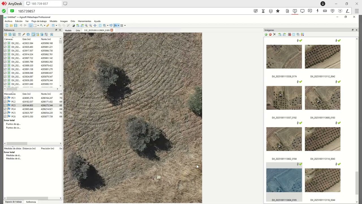The height and width of the screenshot is (204, 362).
Task: Open AnyDesk favorites star icon
Action: coord(278,11)
